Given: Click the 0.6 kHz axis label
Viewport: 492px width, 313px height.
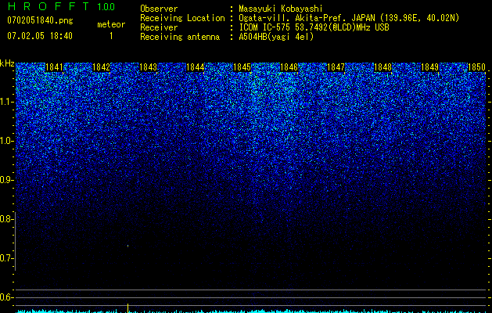Looking at the screenshot, I should [6, 297].
